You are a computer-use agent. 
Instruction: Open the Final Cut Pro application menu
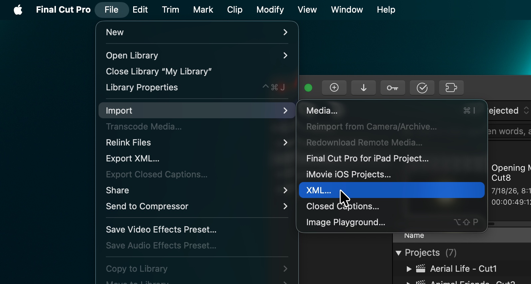click(63, 10)
